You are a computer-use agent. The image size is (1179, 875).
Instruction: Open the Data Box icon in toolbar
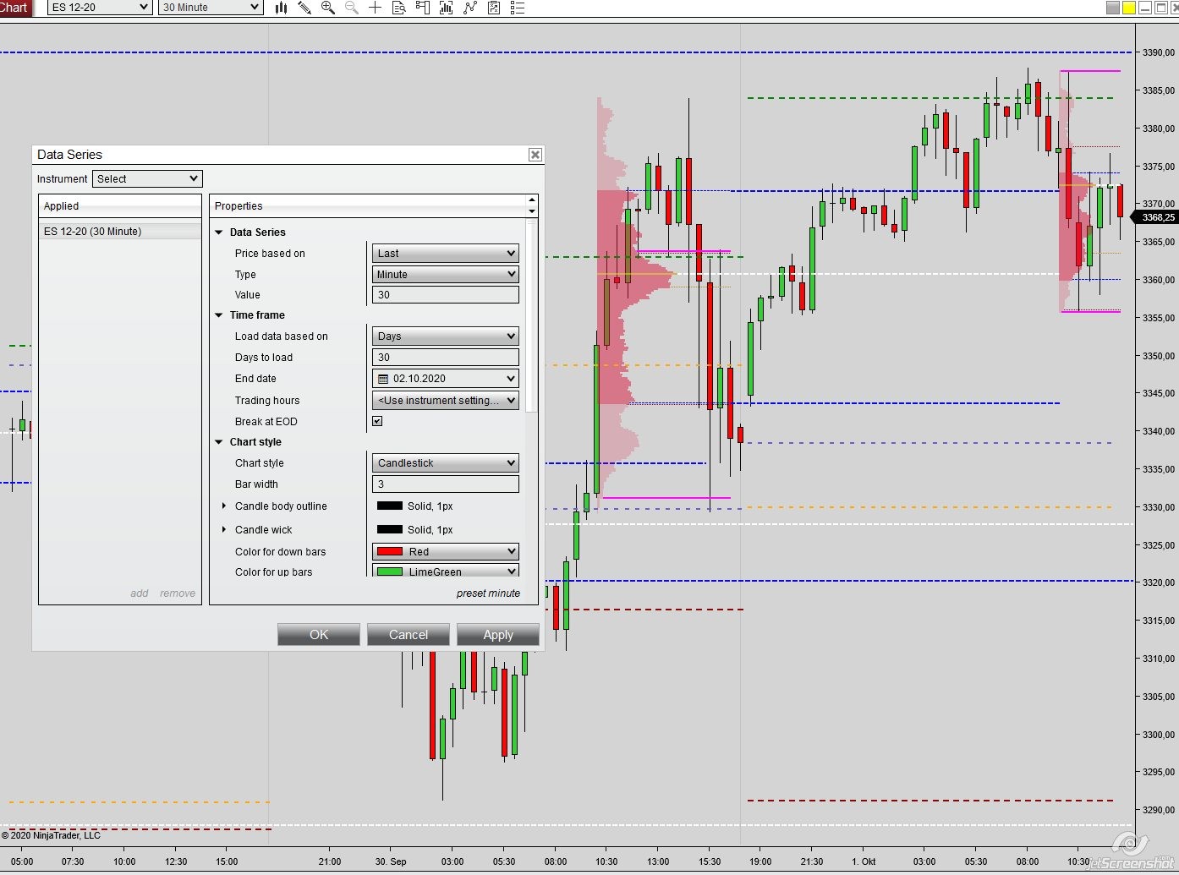click(x=399, y=8)
